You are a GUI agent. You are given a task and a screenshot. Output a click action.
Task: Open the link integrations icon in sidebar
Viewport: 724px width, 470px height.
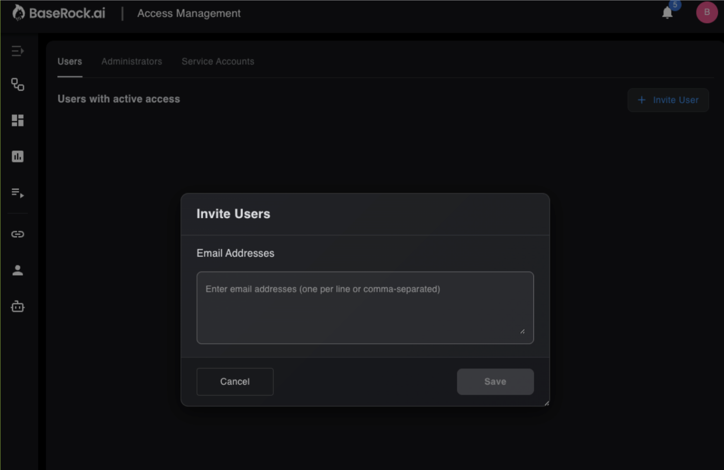pos(17,234)
